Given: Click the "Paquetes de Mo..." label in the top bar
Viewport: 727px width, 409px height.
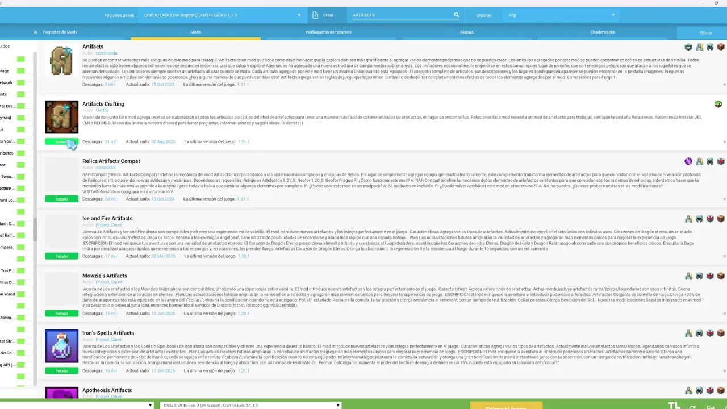Looking at the screenshot, I should coord(120,15).
